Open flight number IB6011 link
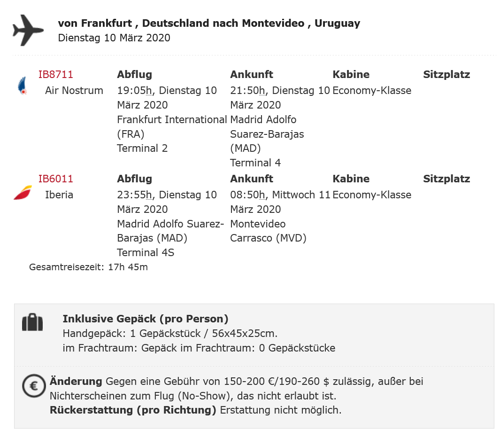Screen dimensions: 500x438 [x=56, y=179]
